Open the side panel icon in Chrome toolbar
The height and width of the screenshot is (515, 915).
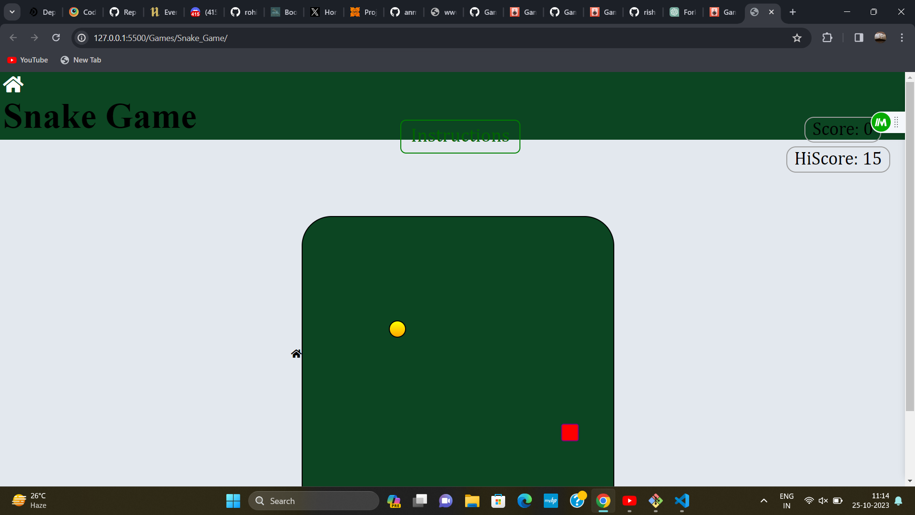(x=858, y=38)
